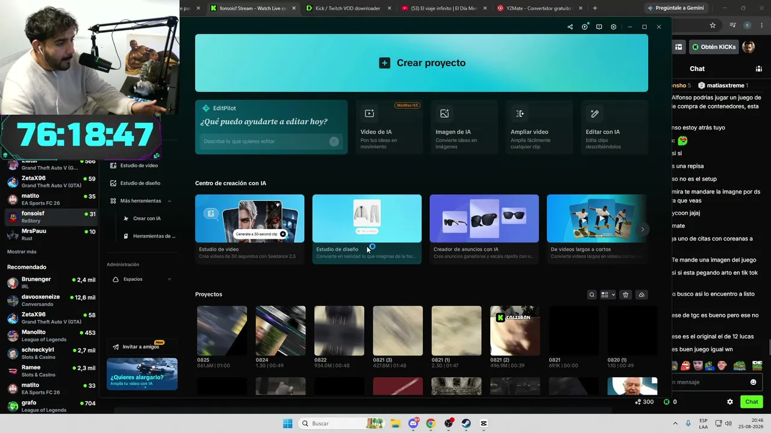
Task: Open project 0821 (3) thumbnail
Action: 398,331
